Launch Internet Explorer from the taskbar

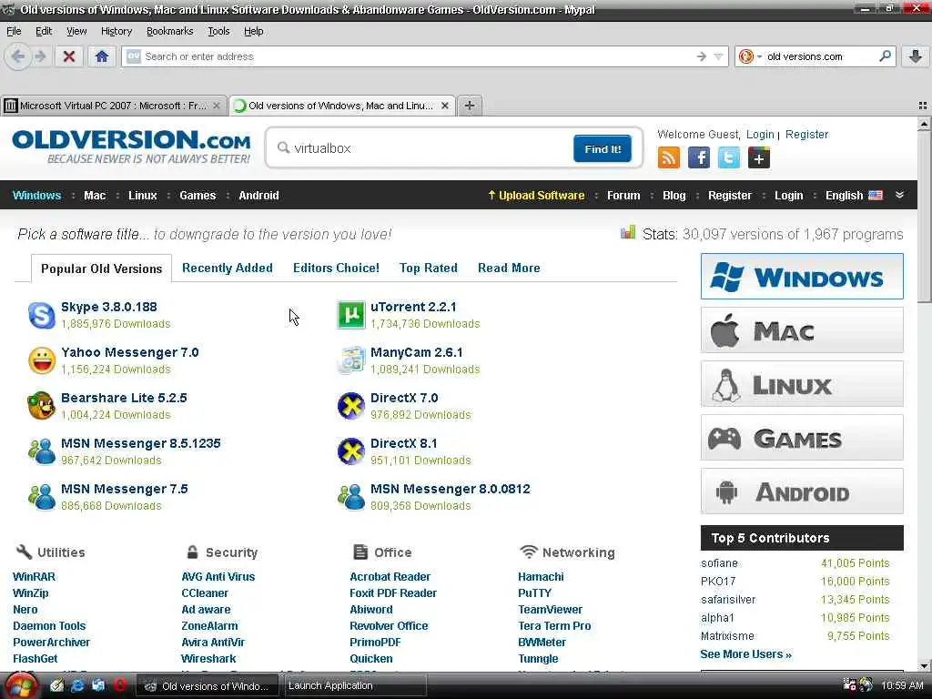[77, 686]
